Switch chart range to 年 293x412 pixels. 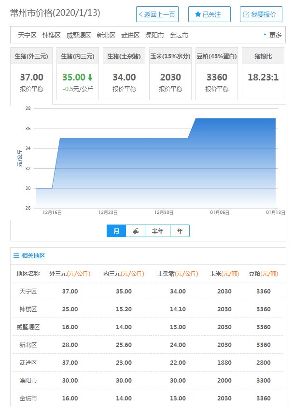click(180, 231)
